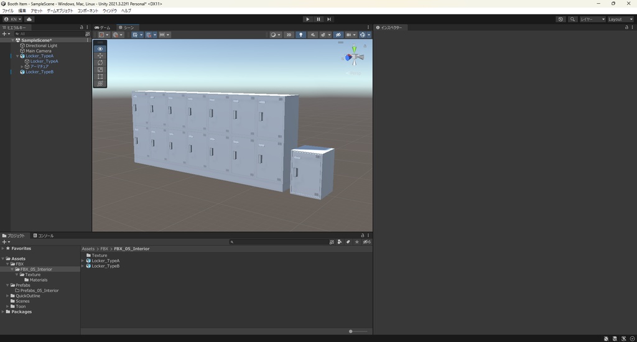Image resolution: width=637 pixels, height=342 pixels.
Task: Open the 編集 menu
Action: (x=22, y=11)
